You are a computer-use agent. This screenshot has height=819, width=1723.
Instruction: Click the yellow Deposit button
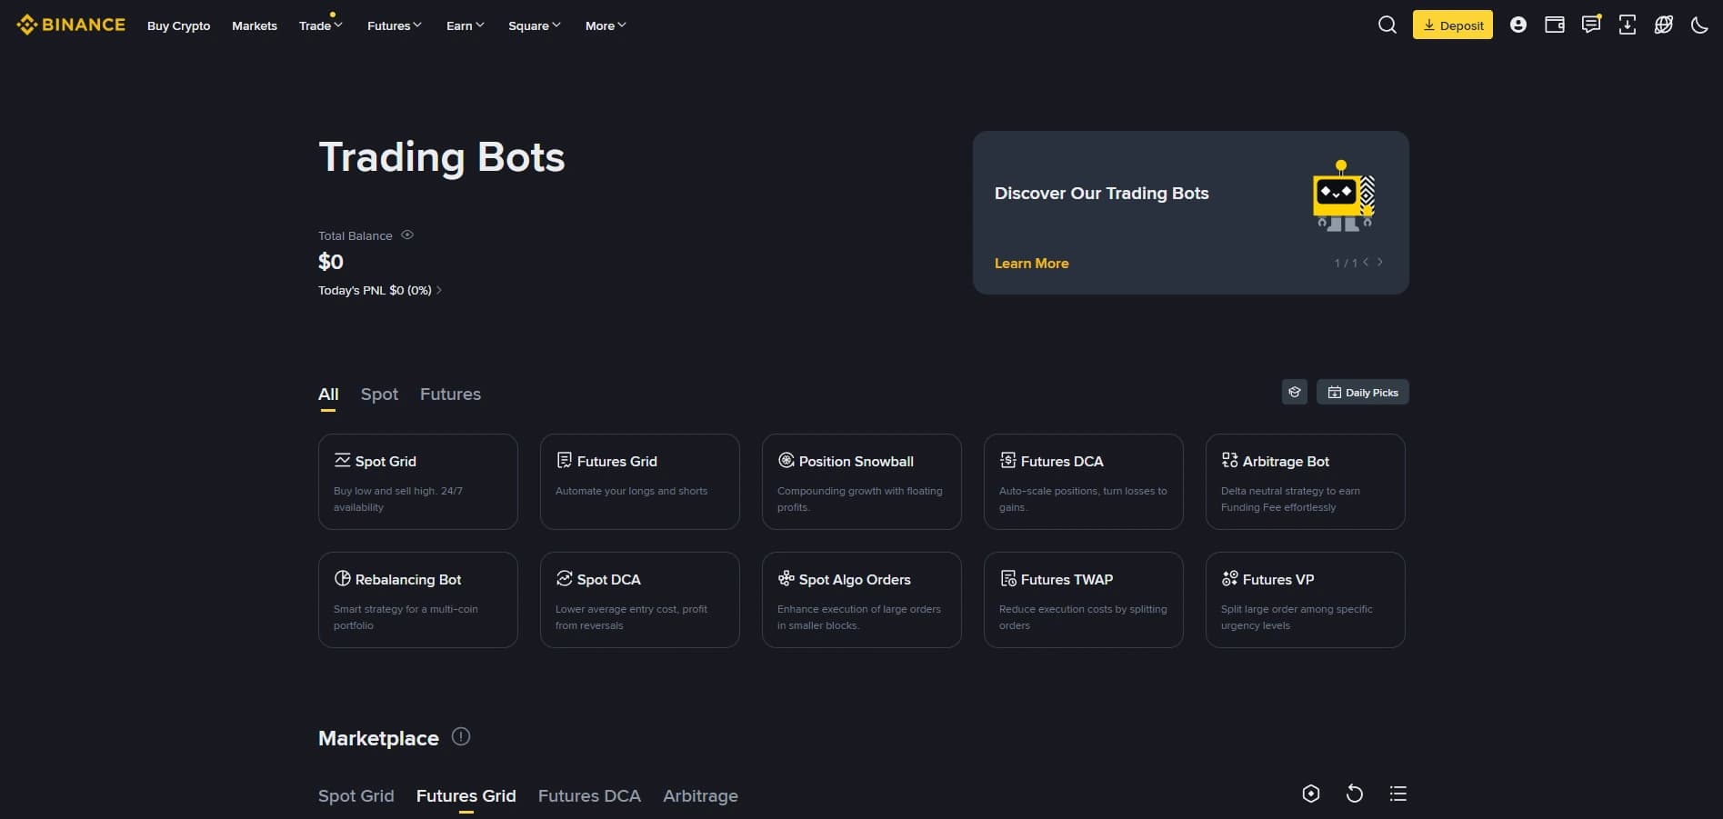(x=1452, y=25)
